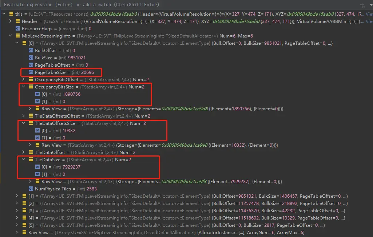Screen dimensions: 373x237
Task: Click the Evaluate expression input field
Action: [x=146, y=5]
